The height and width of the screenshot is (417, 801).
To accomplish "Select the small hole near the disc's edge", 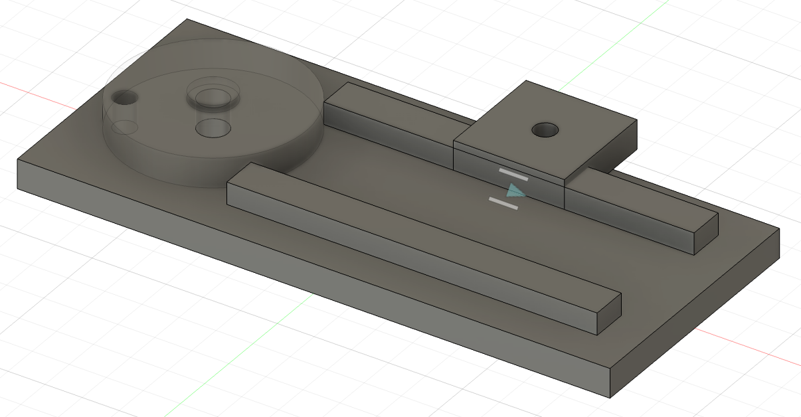I will pyautogui.click(x=124, y=98).
